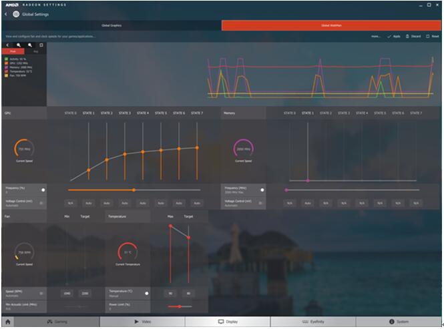Click the GPU State 6 curve point
The width and height of the screenshot is (444, 329).
(x=179, y=149)
